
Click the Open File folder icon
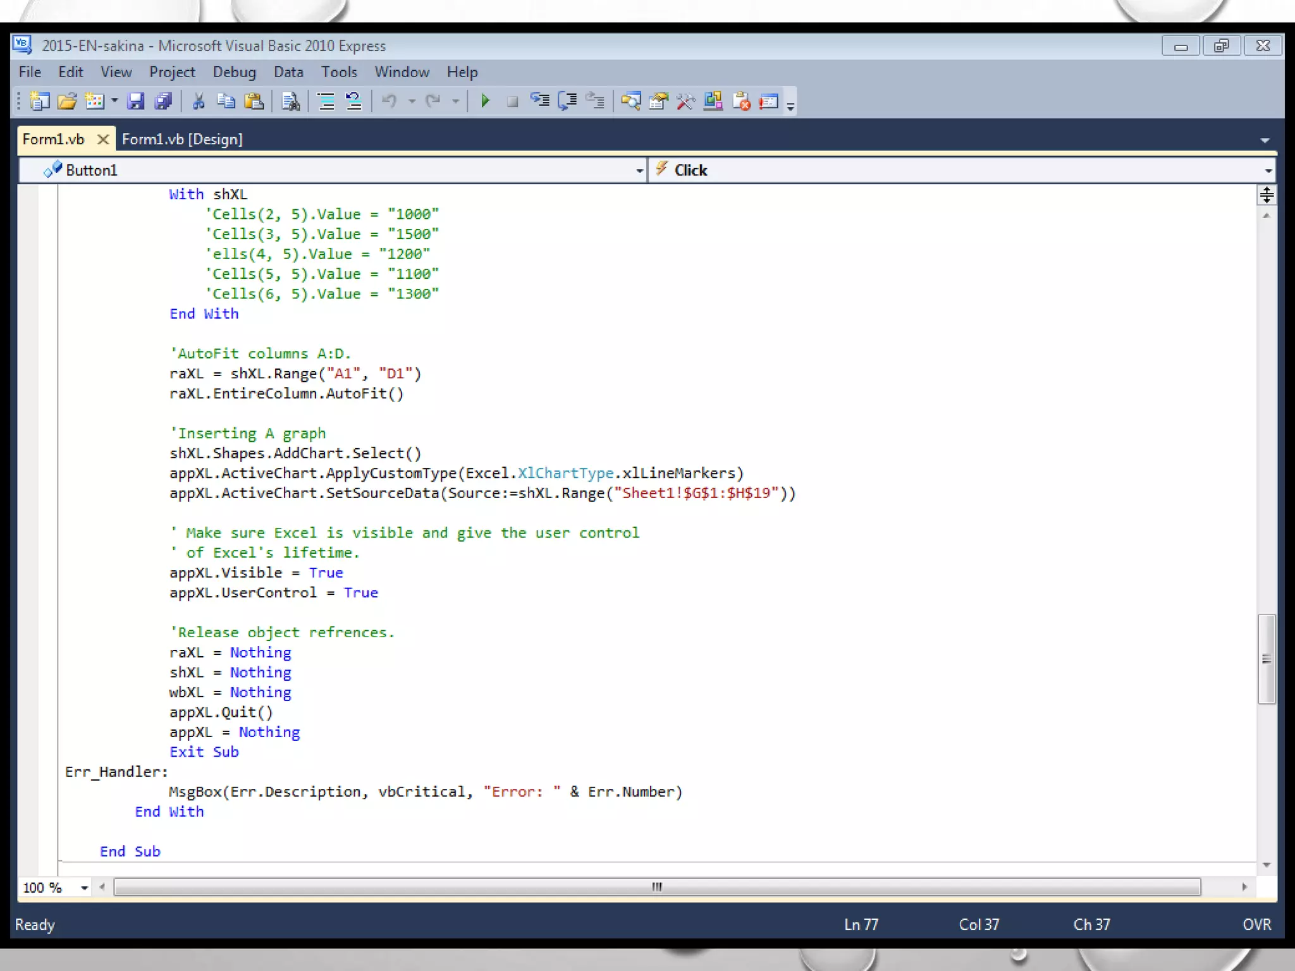point(67,101)
